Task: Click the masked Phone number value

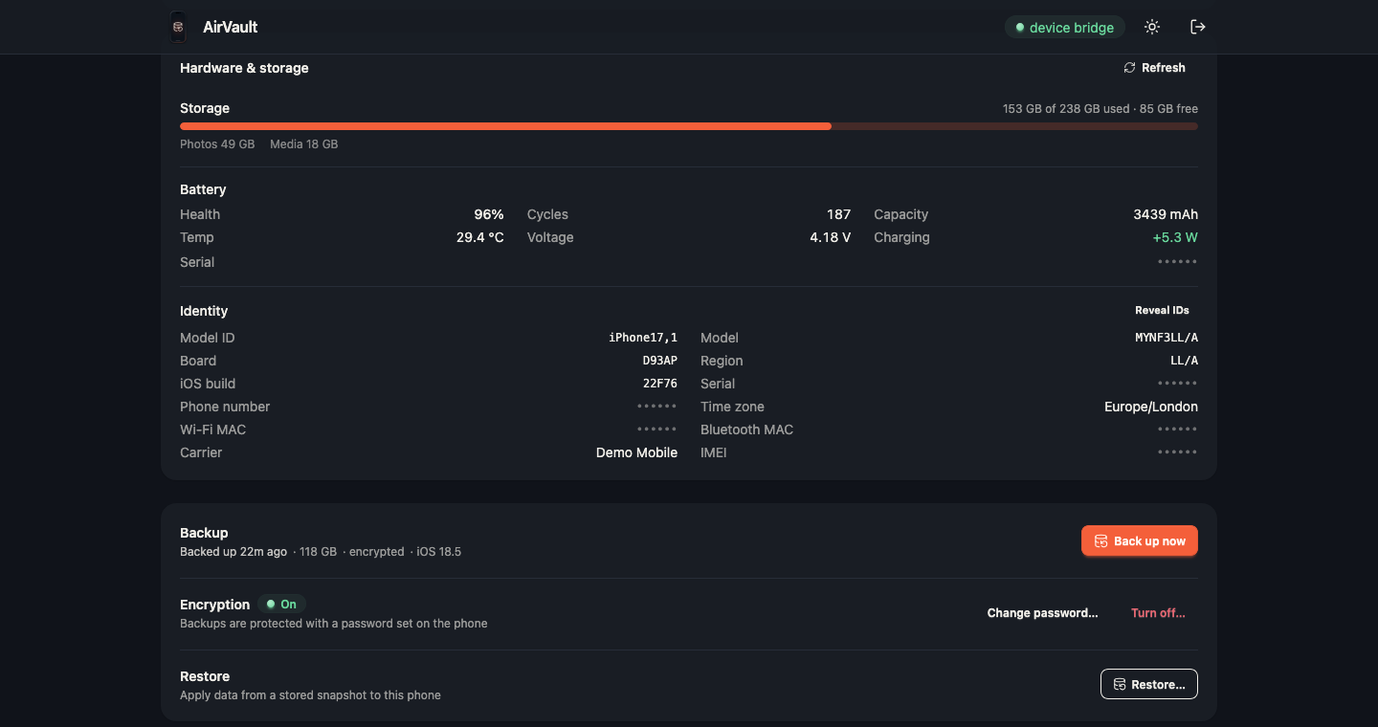Action: [657, 407]
